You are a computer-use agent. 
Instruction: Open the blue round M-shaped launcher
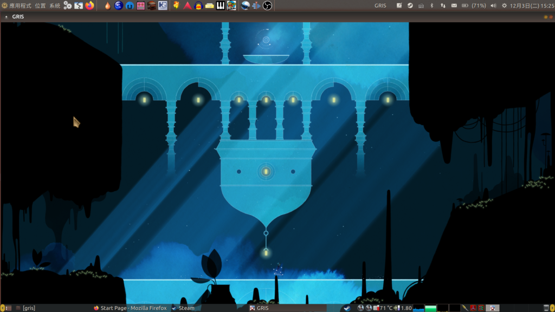pos(130,5)
